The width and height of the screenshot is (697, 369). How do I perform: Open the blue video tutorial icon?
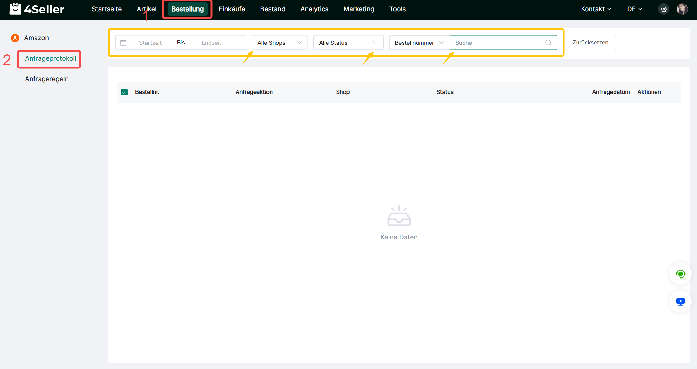(680, 302)
